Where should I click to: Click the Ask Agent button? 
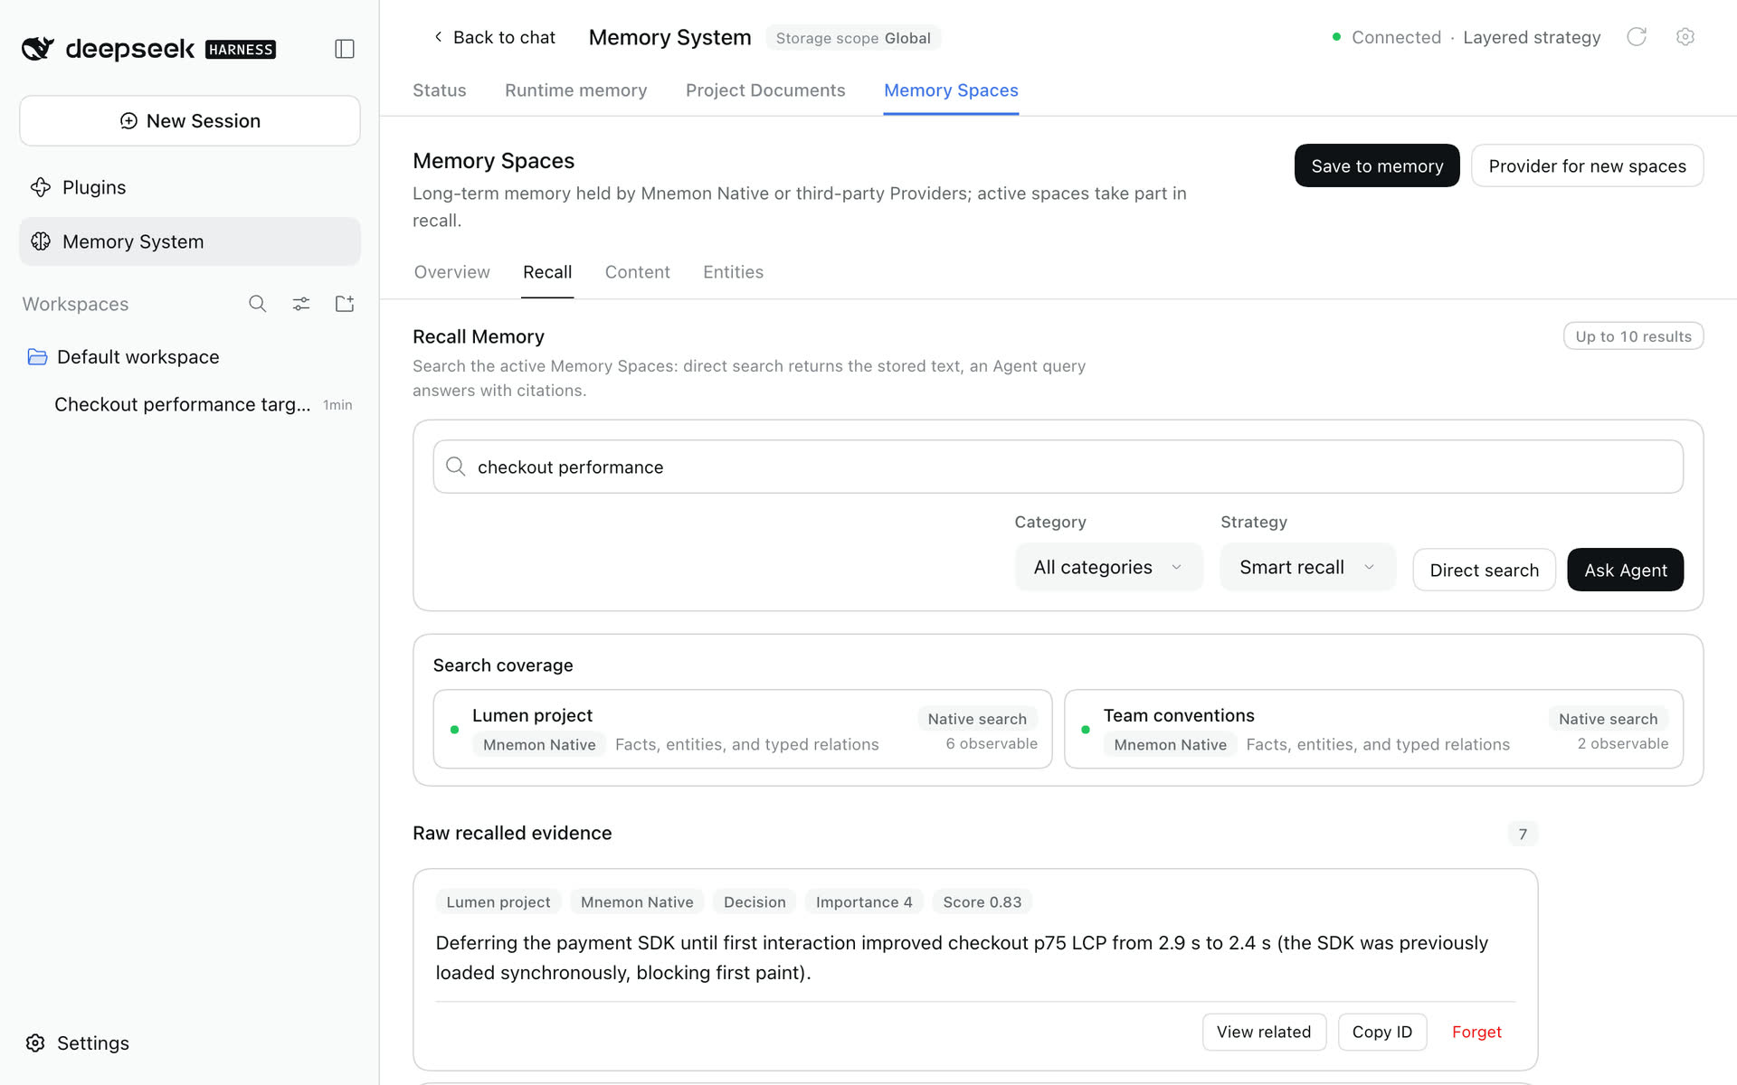pos(1625,570)
